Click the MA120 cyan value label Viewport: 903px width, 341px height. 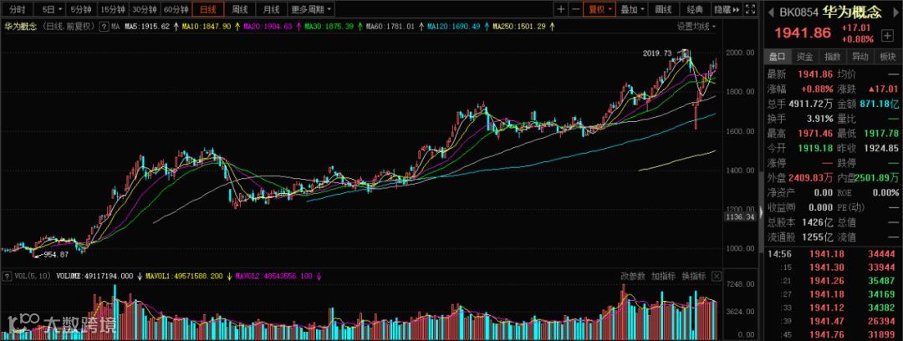tap(454, 27)
